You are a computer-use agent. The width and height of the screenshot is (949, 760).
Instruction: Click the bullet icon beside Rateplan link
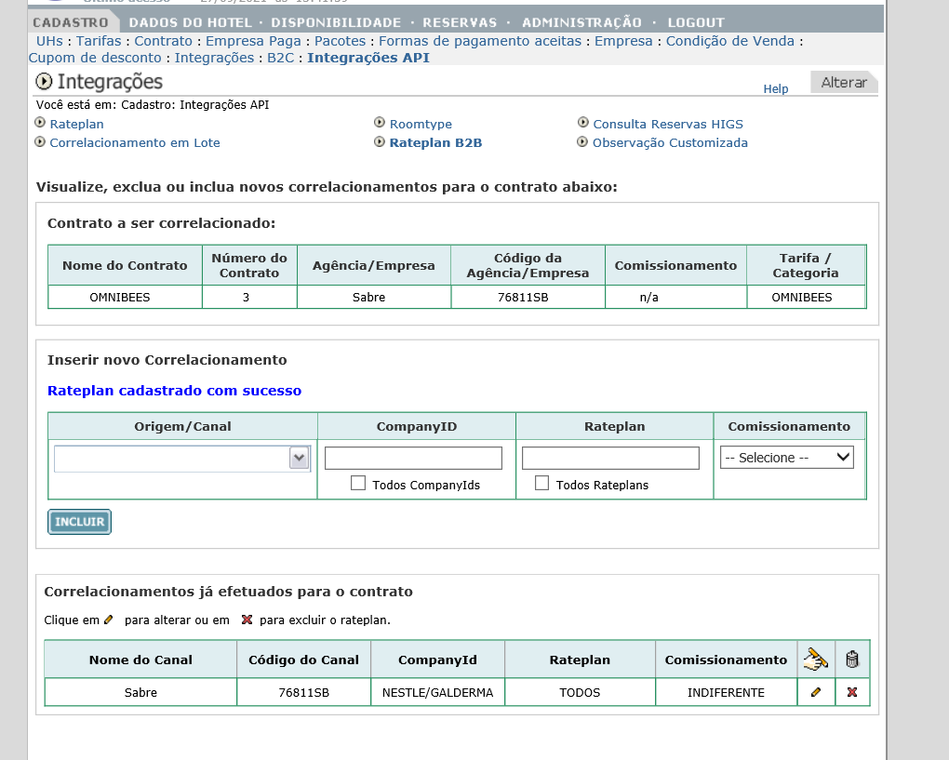click(x=40, y=123)
